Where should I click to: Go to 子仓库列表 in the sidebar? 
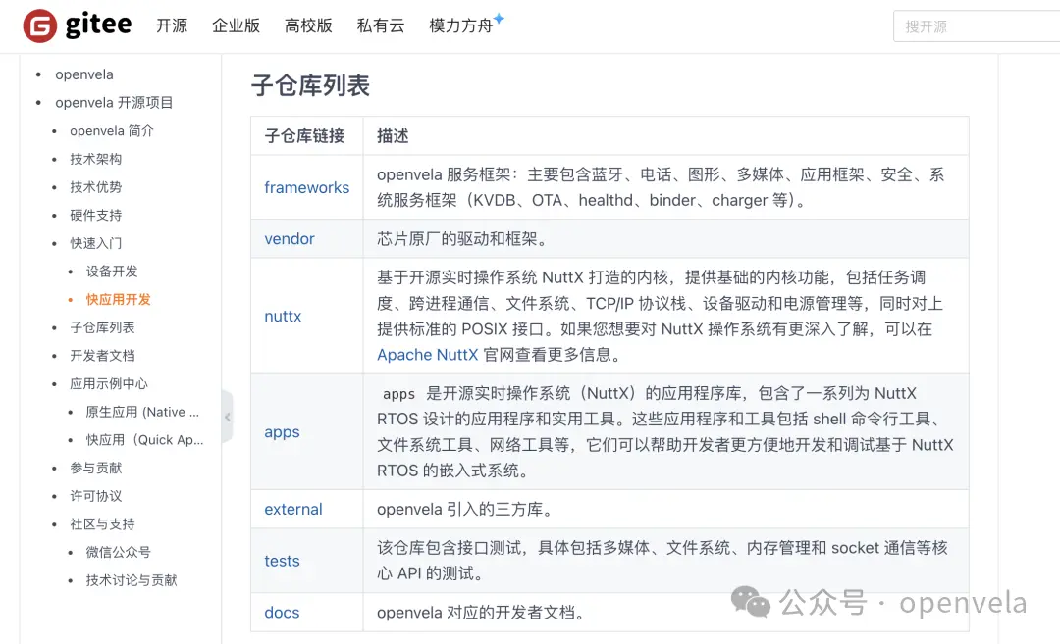[102, 327]
